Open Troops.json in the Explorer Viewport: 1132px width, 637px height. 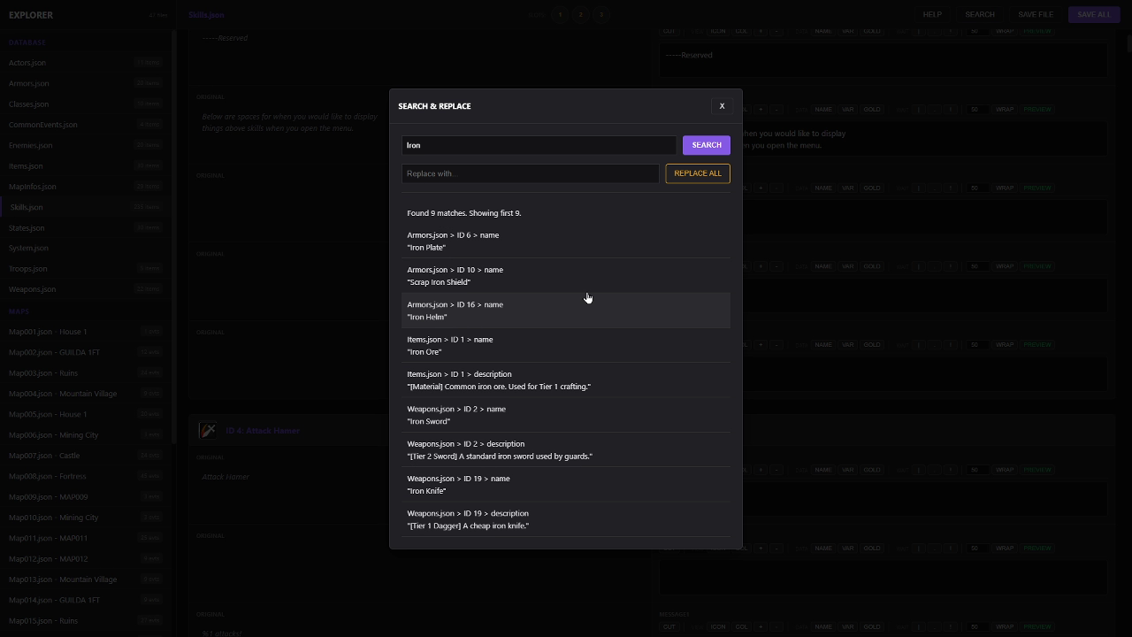[x=85, y=269]
